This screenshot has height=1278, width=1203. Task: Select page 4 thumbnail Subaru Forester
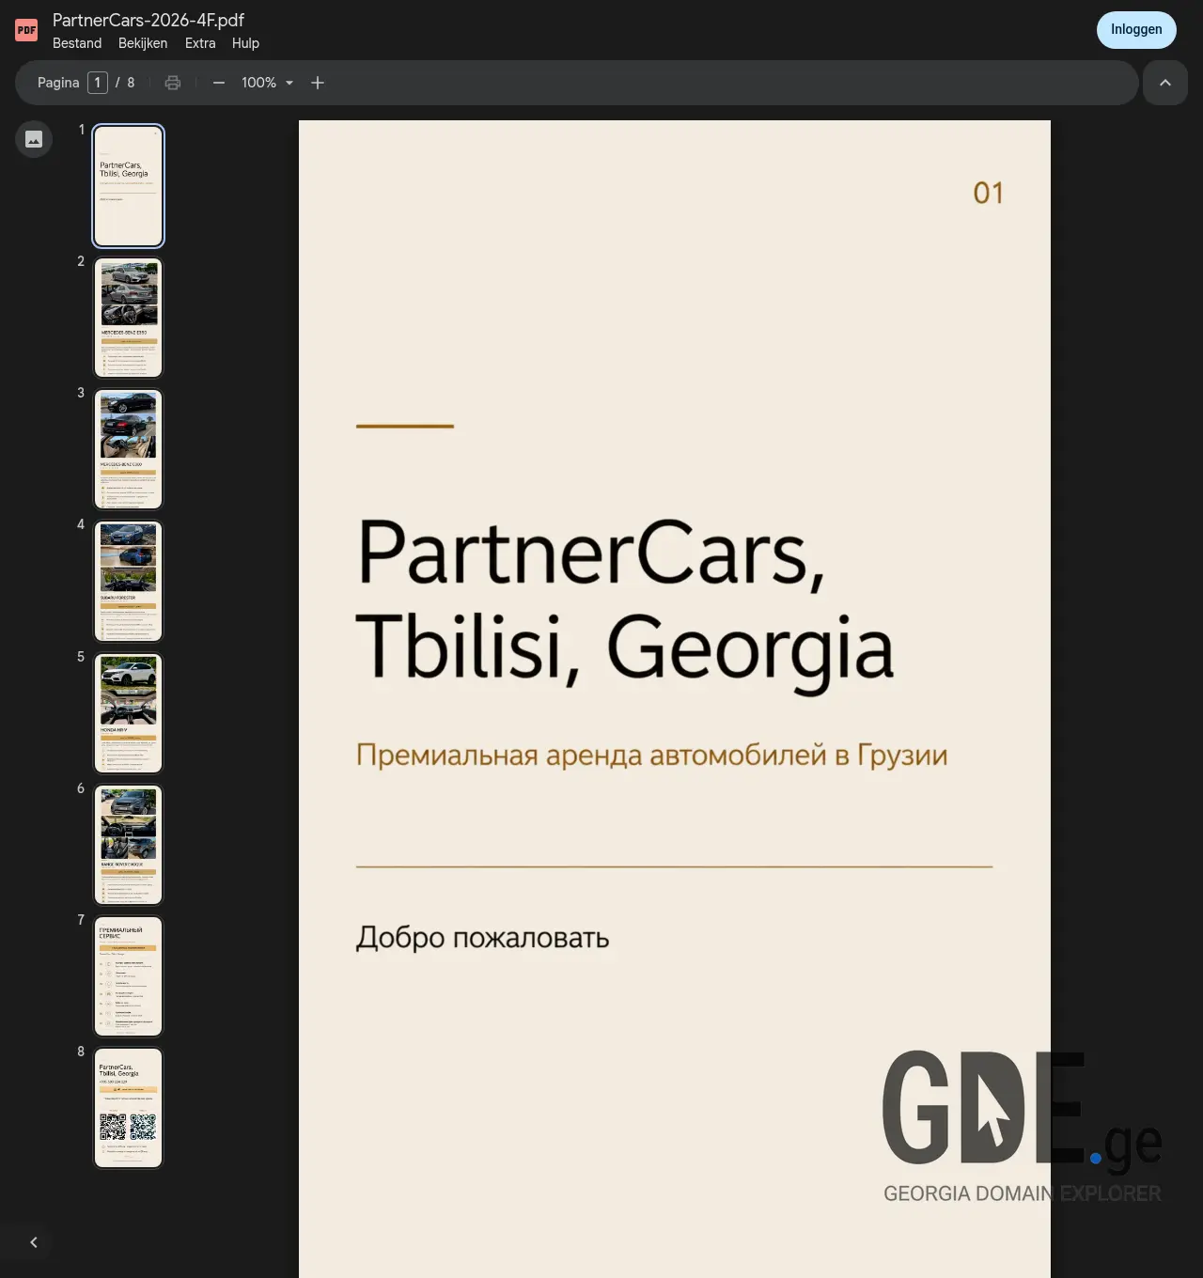129,581
